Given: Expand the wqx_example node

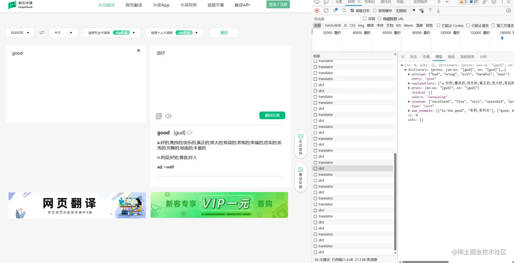Looking at the screenshot, I should [x=409, y=111].
